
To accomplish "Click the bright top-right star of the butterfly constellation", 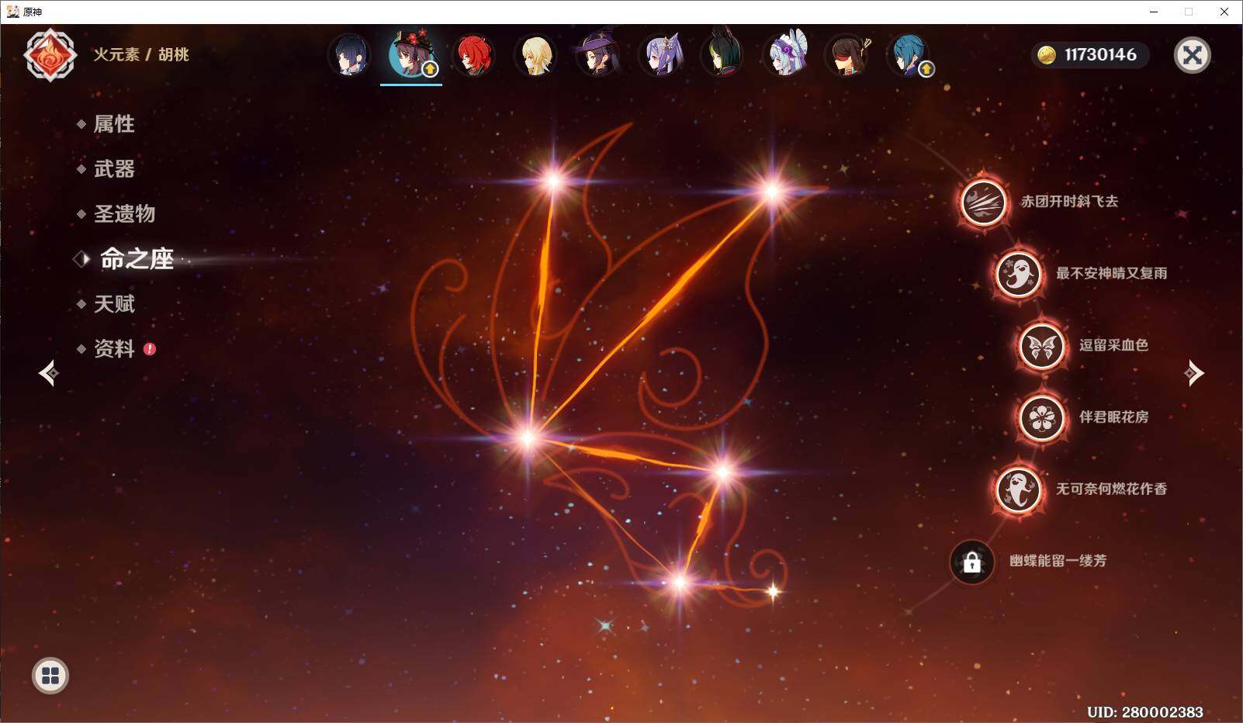I will [772, 190].
